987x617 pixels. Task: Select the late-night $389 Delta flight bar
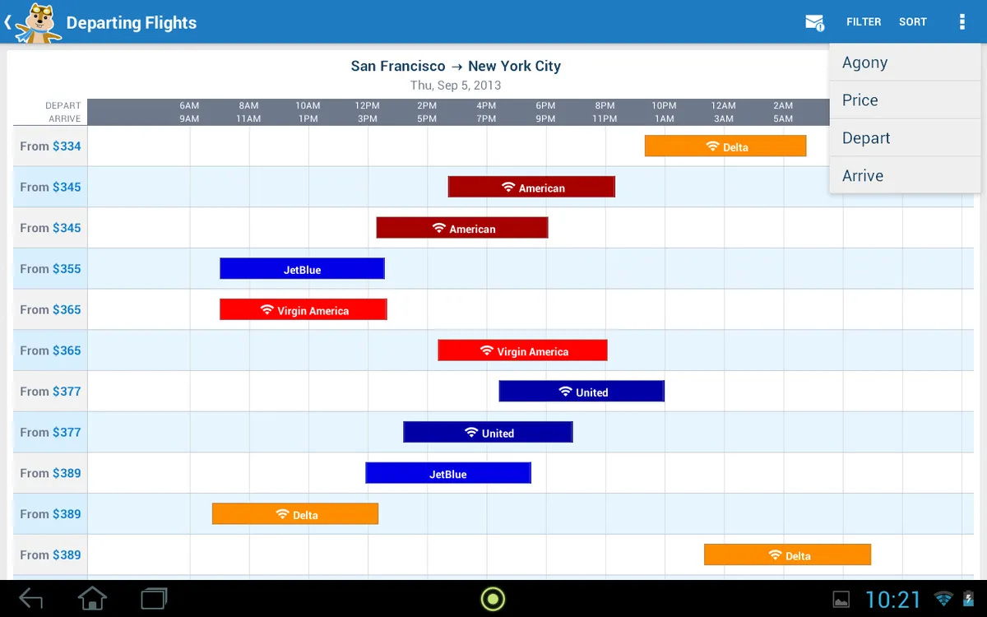[787, 554]
